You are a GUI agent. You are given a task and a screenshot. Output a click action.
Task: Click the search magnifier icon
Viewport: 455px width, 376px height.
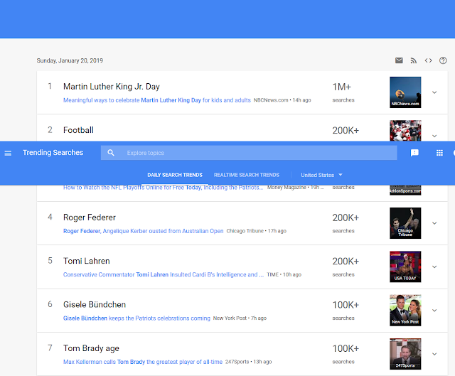point(111,153)
